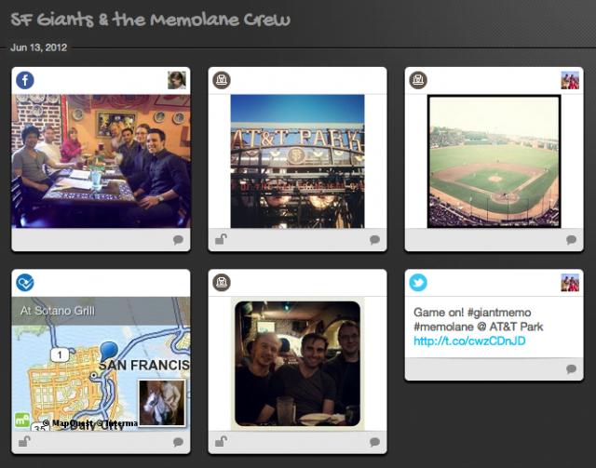Open the http://t.co/cwzCDnJD link in tweet

pos(469,341)
